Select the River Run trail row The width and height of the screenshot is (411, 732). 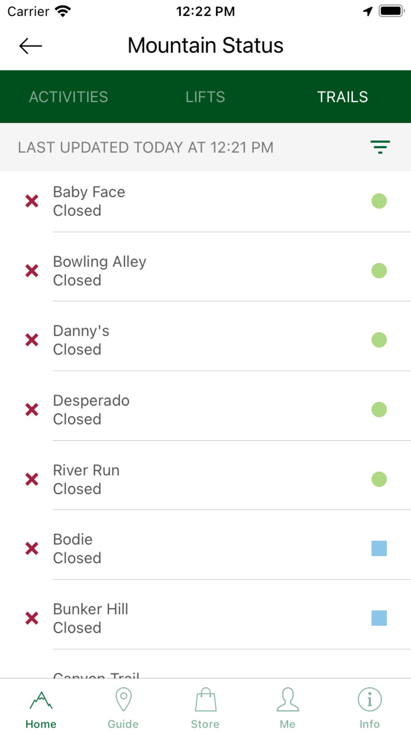coord(205,479)
